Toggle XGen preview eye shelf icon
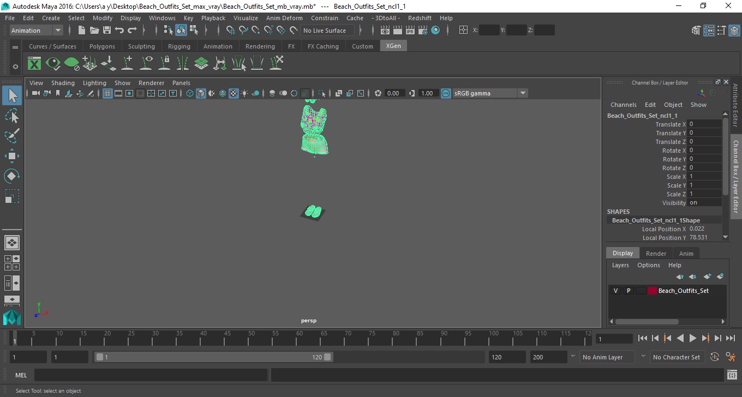The height and width of the screenshot is (397, 742). coord(53,63)
